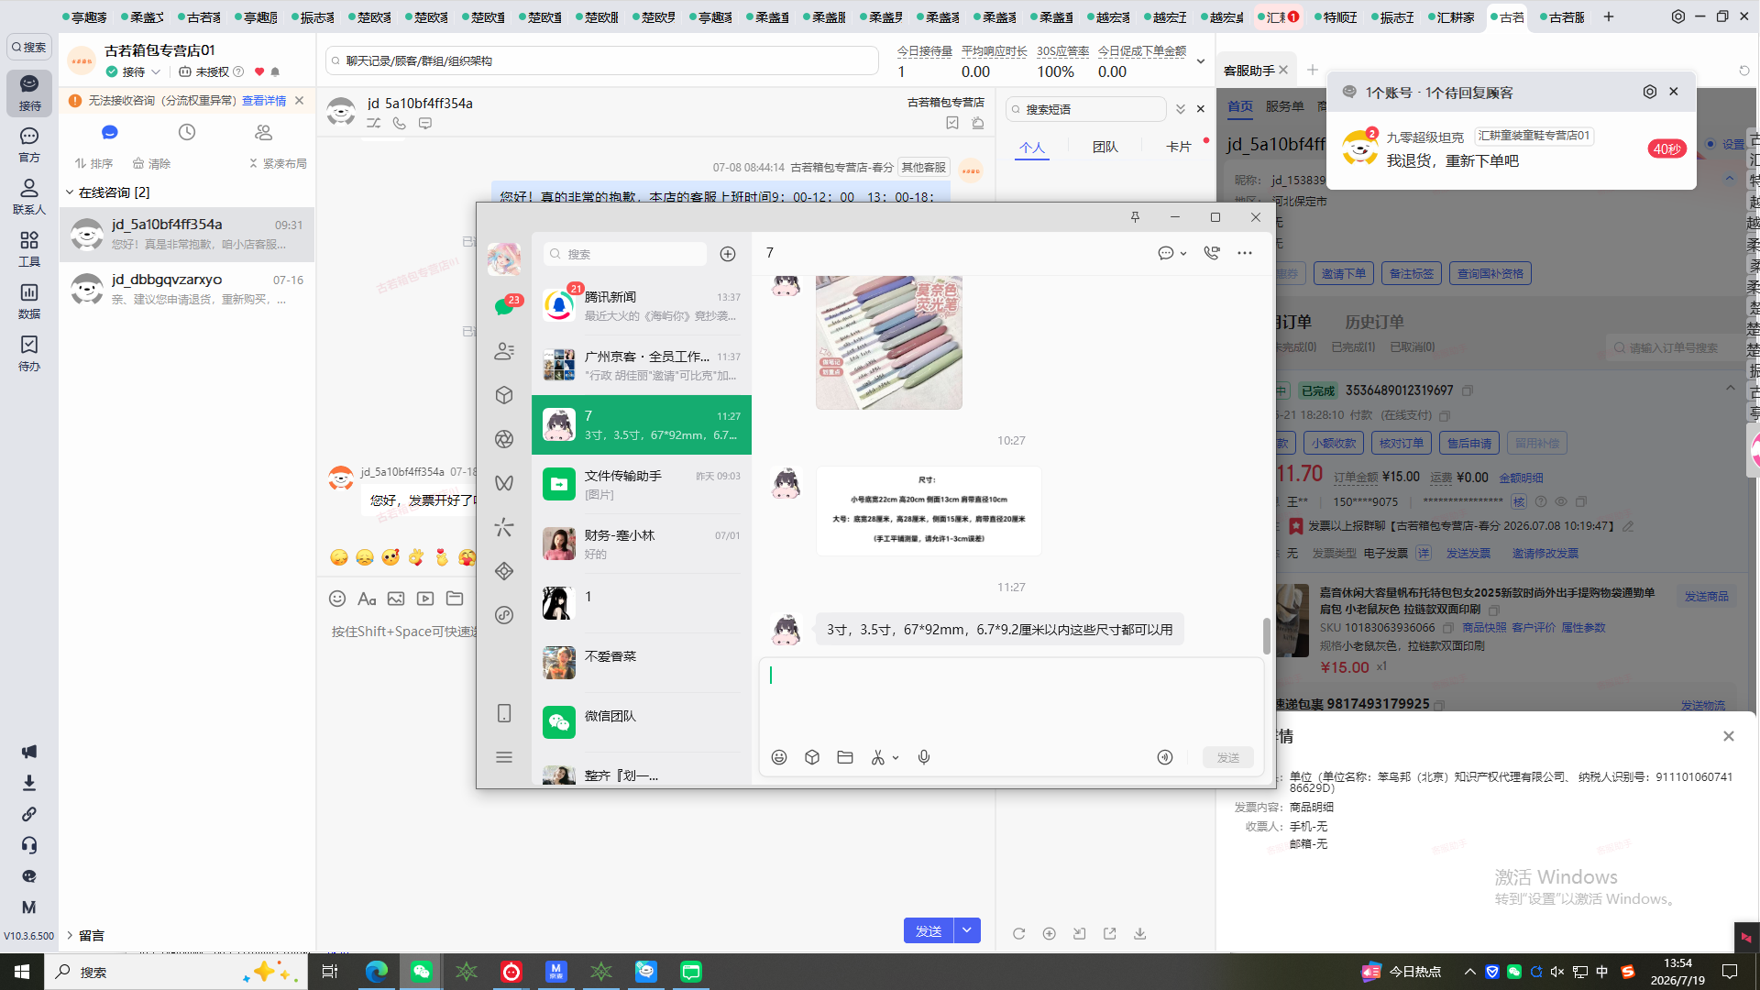Click the send image icon in JD toolbar
This screenshot has height=990, width=1760.
396,599
